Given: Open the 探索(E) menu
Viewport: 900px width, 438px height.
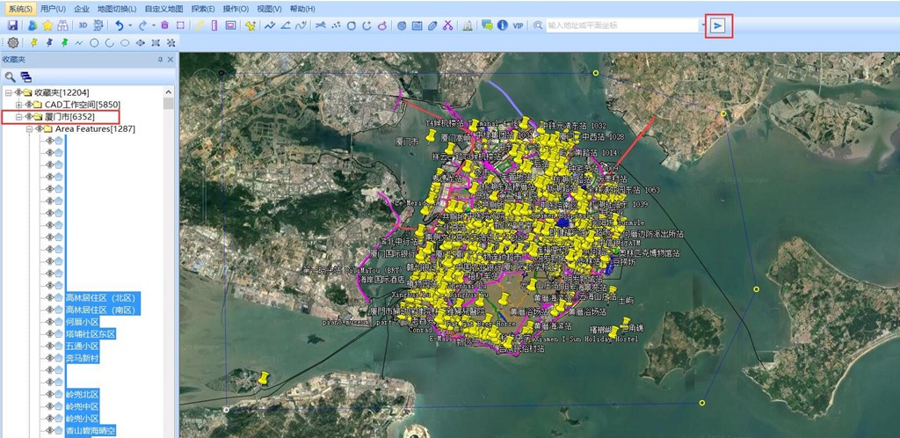Looking at the screenshot, I should click(204, 8).
